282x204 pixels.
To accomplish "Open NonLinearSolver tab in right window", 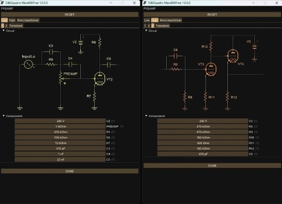I will pyautogui.click(x=171, y=20).
